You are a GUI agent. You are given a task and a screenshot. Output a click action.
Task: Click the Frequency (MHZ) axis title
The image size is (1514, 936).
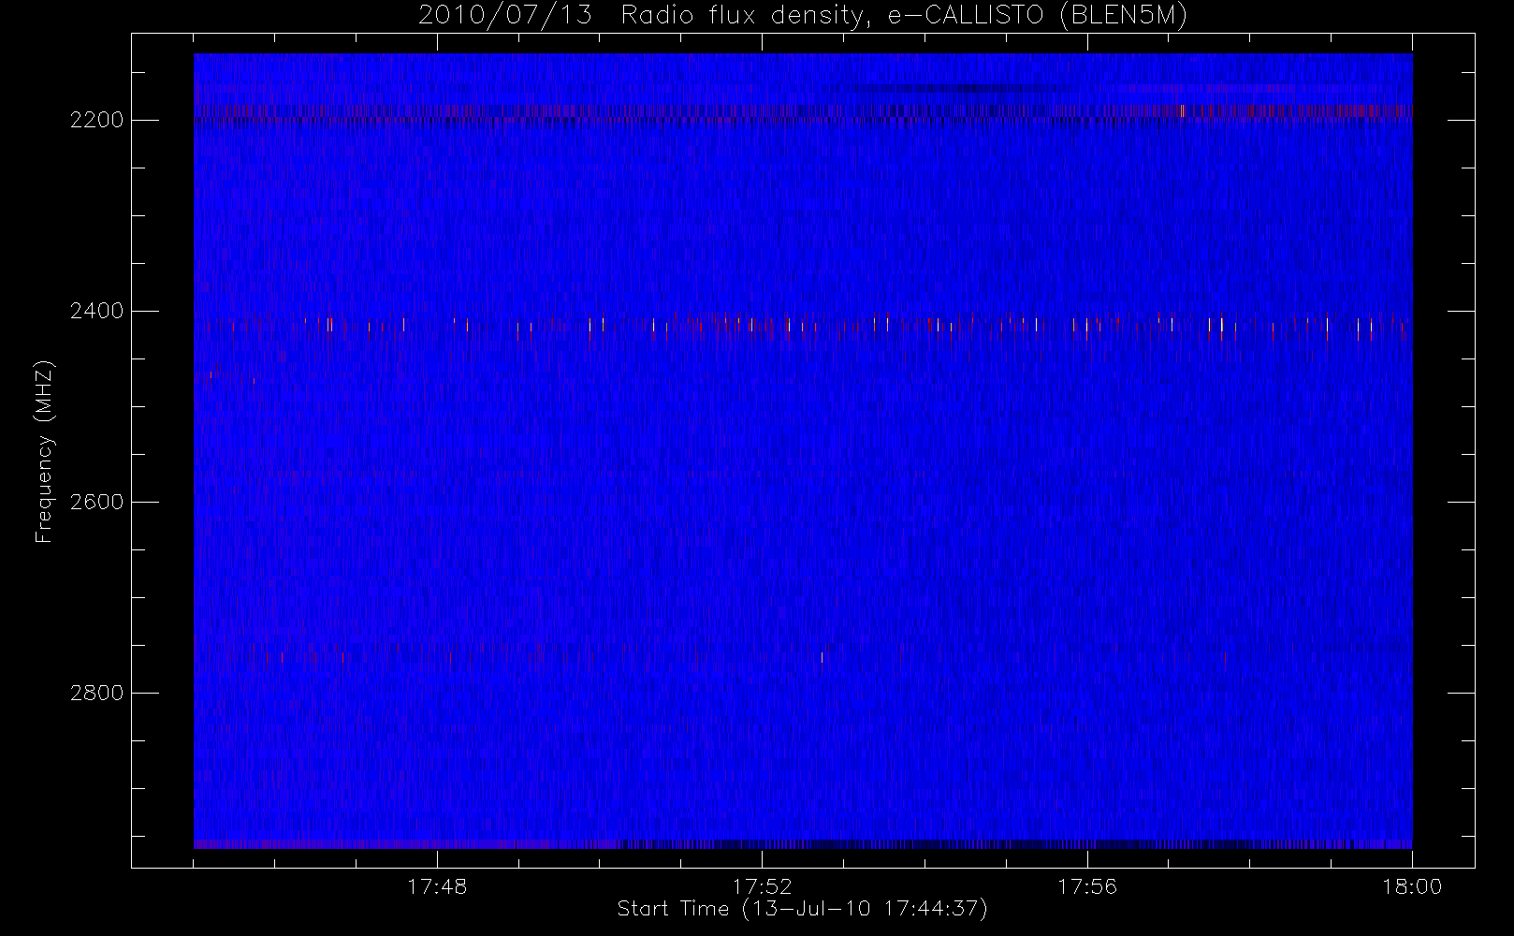[44, 451]
